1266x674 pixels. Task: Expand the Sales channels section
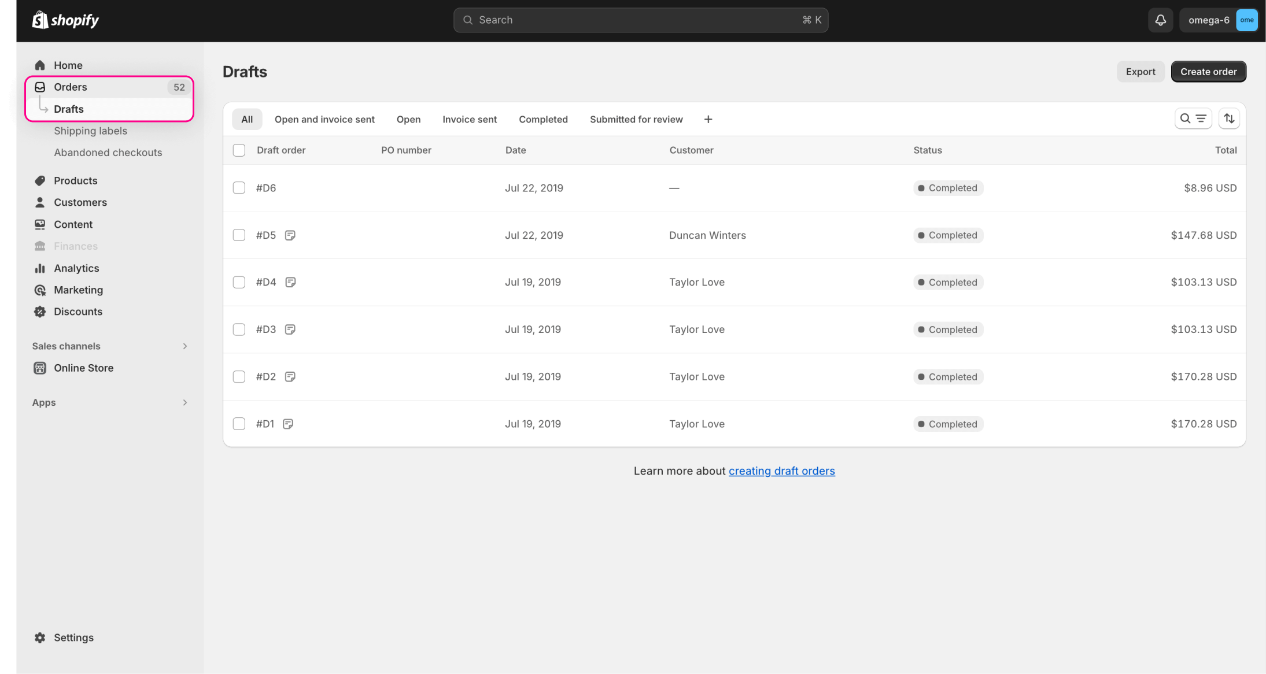point(184,346)
